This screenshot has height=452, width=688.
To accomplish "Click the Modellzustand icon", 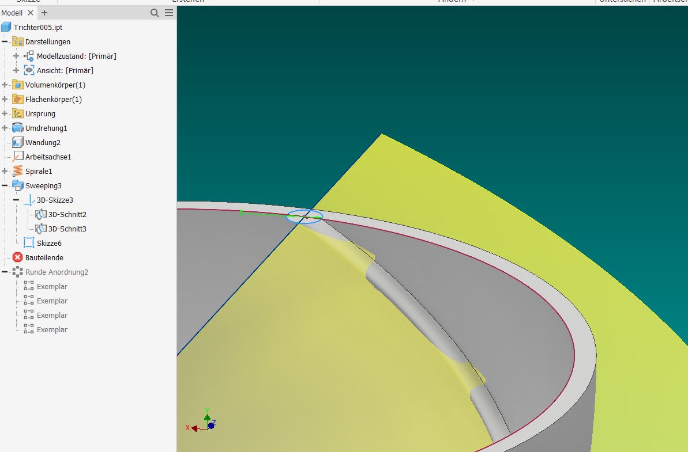I will (x=29, y=56).
